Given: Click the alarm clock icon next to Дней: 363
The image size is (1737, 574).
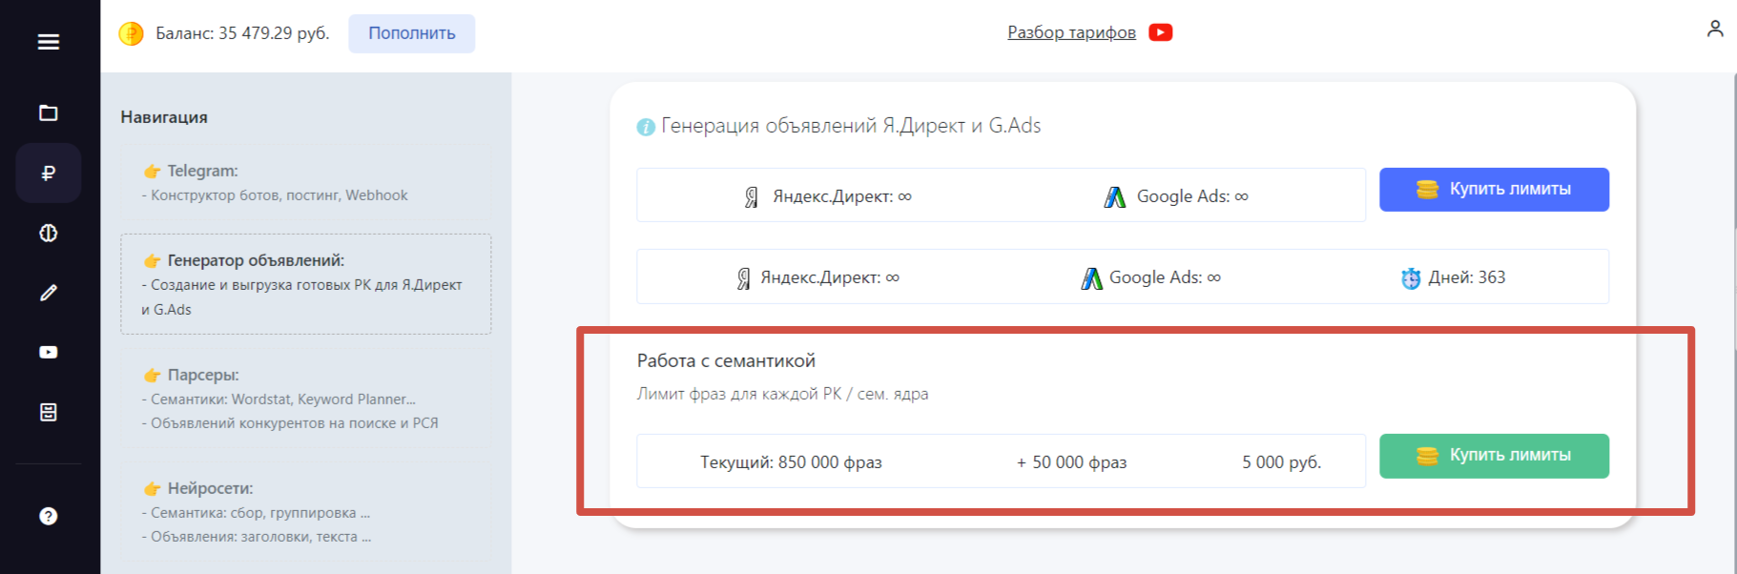Looking at the screenshot, I should click(x=1411, y=278).
